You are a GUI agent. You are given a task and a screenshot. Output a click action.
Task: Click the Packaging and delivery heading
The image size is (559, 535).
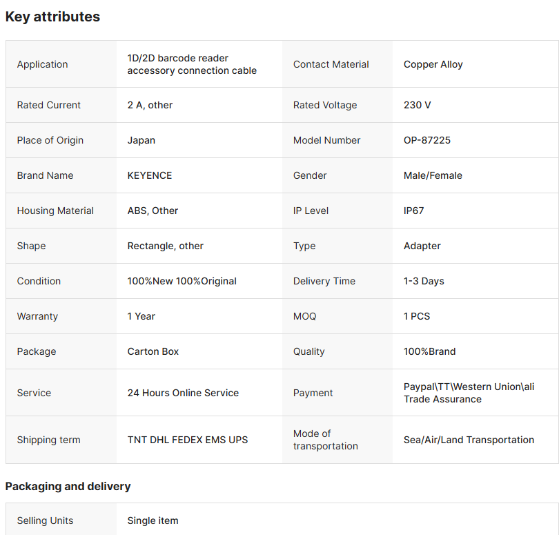[x=68, y=486]
